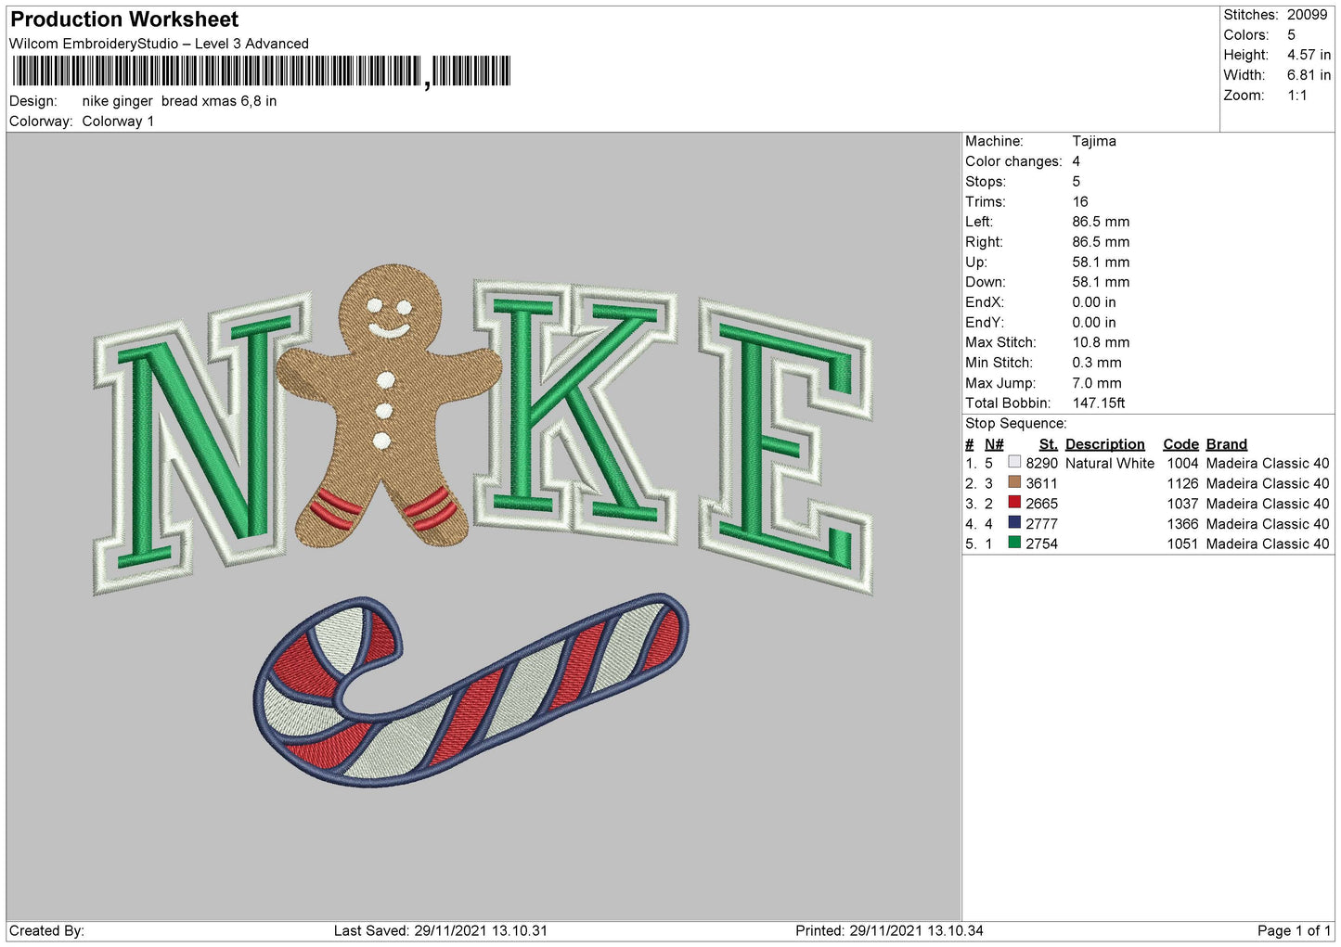Click the Max Jump value 7.0 mm

[1097, 383]
